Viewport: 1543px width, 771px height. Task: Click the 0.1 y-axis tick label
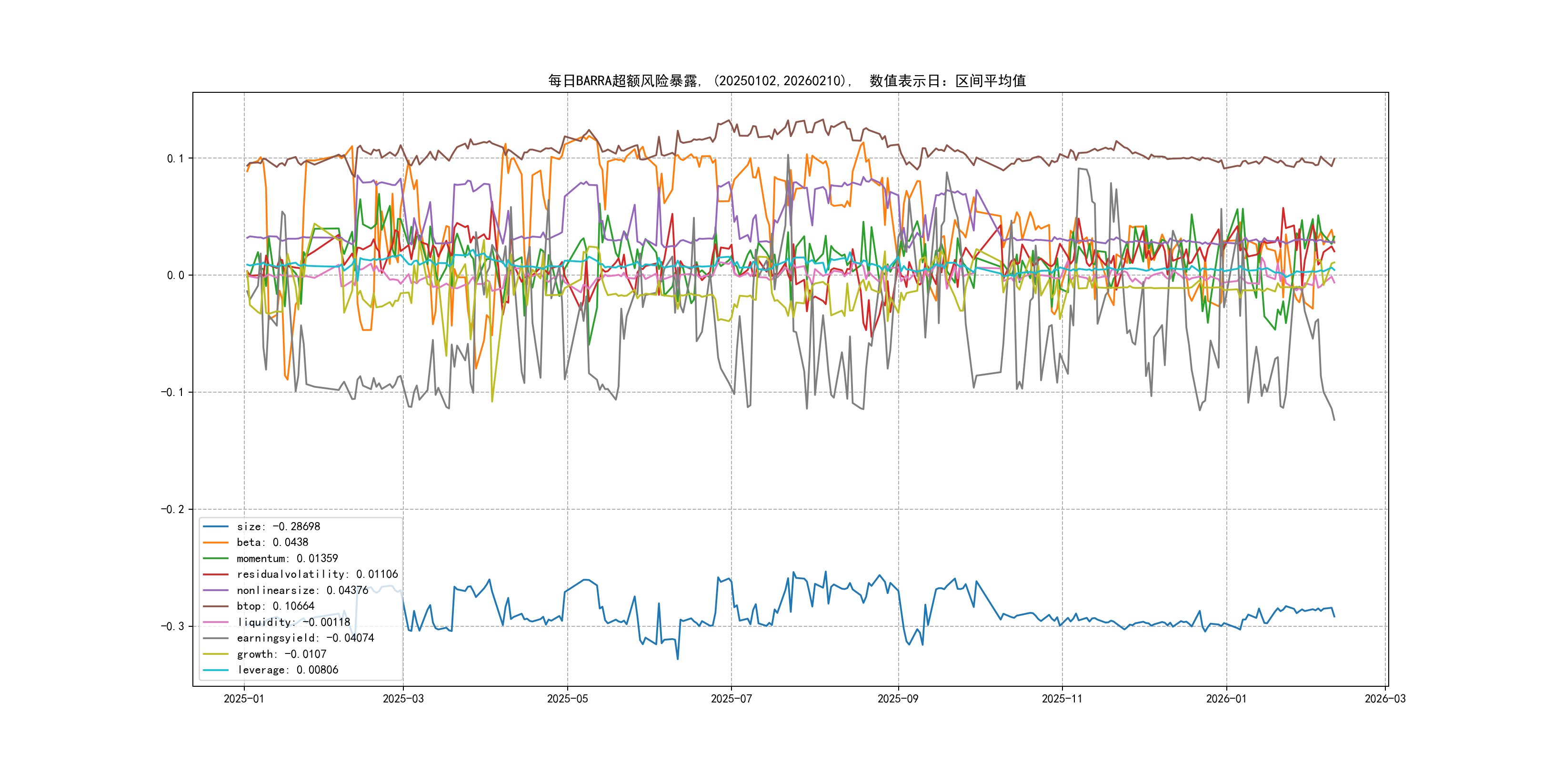pos(176,158)
